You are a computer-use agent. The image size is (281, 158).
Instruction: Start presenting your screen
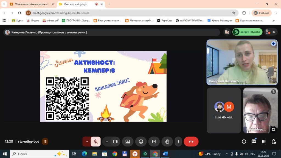128,142
